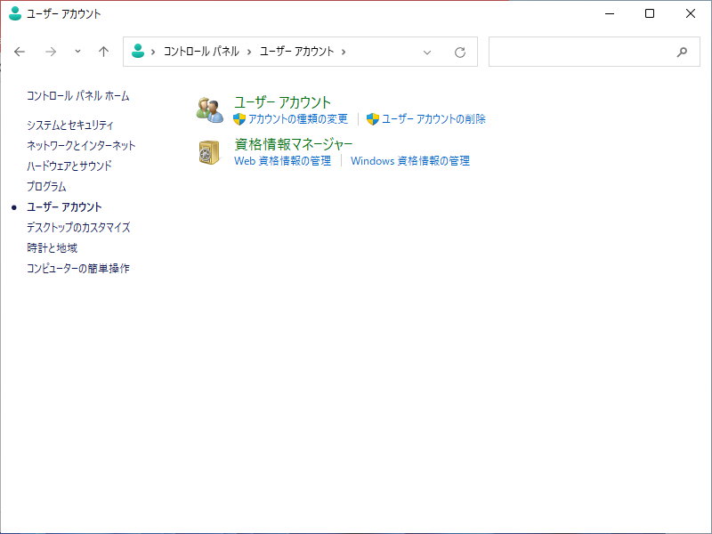Expand the chevron after コントロール パネル breadcrumb

tap(249, 52)
